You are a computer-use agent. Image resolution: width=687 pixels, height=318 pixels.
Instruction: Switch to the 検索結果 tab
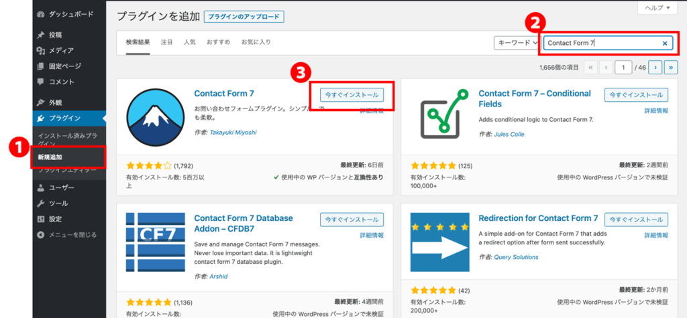tap(138, 42)
